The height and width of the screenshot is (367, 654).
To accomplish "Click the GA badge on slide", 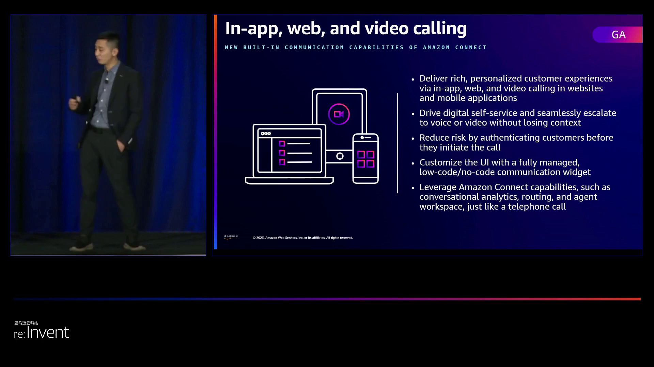I will [x=618, y=35].
